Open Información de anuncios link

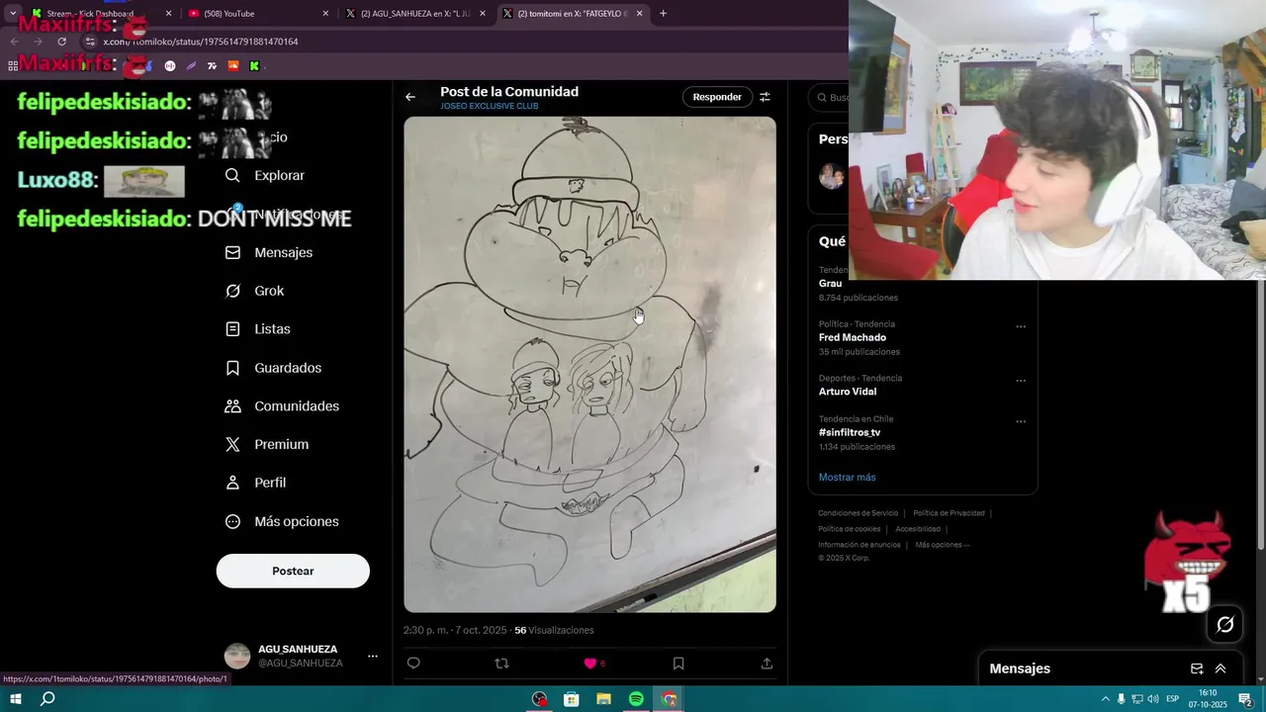pos(859,545)
